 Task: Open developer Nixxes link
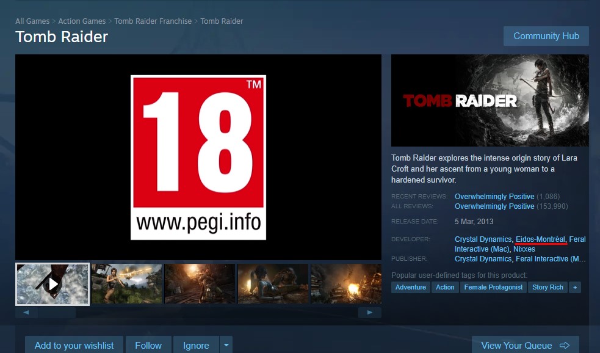[524, 249]
